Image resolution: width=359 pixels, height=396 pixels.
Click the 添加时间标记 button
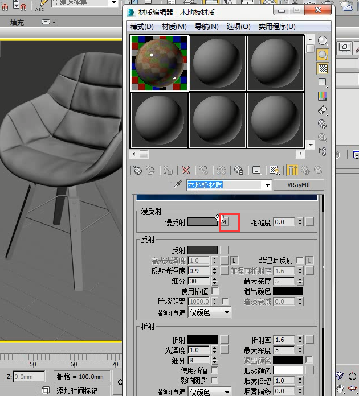[81, 391]
